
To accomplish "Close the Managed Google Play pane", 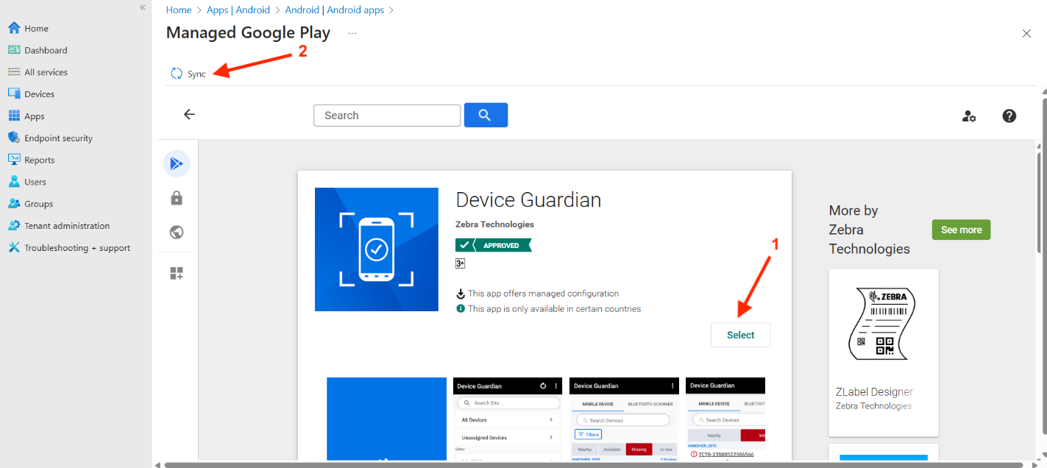I will (x=1026, y=33).
